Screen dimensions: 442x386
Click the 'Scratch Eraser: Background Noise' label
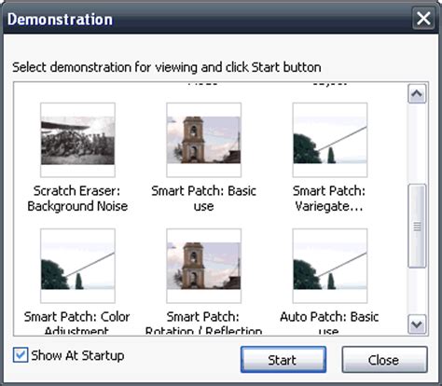click(x=77, y=199)
